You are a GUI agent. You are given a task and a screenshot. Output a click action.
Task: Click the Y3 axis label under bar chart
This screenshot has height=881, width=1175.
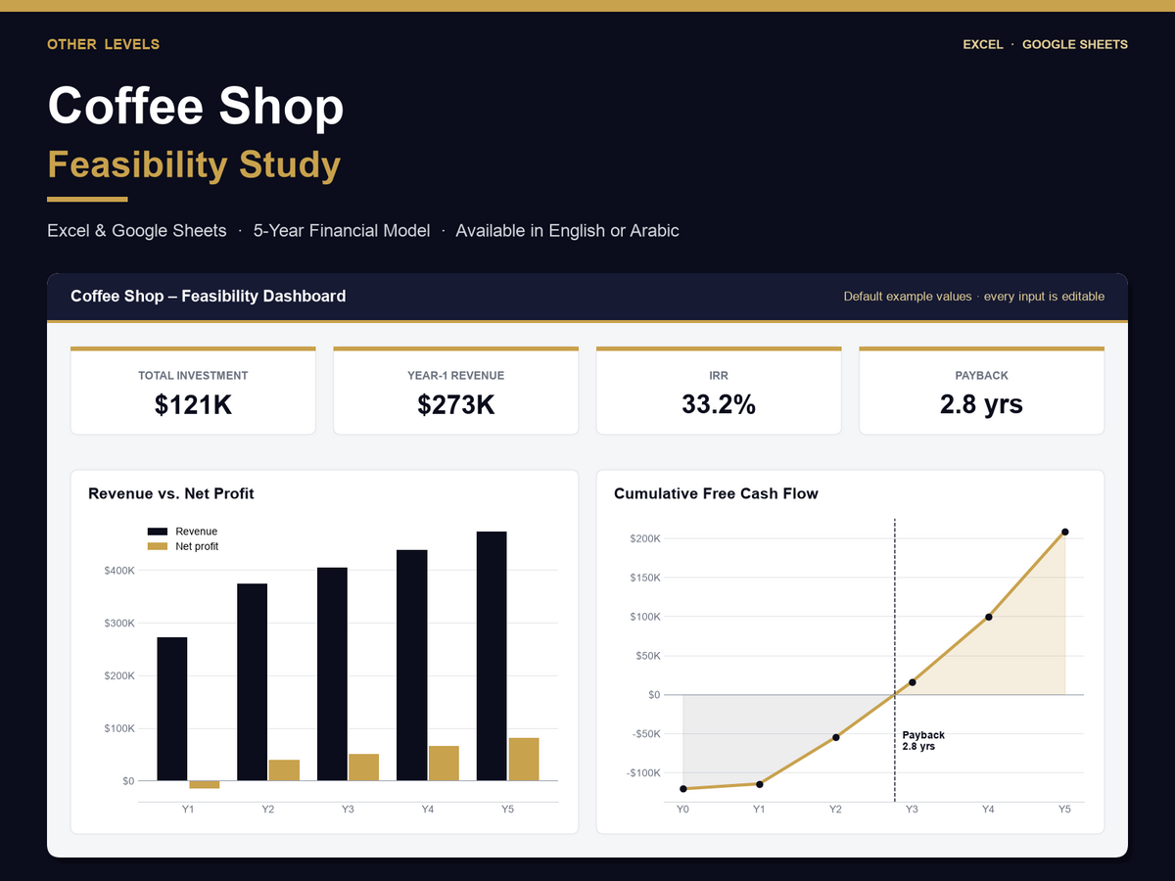[348, 810]
